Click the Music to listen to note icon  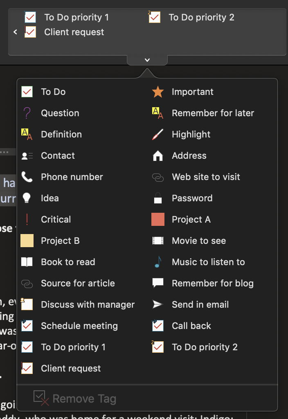pyautogui.click(x=158, y=262)
